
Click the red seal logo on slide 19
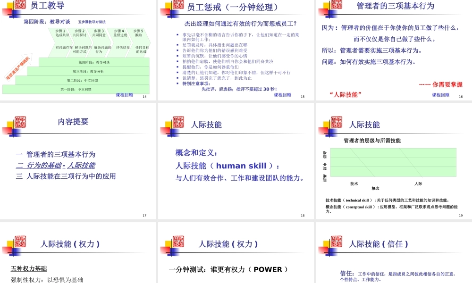click(x=337, y=123)
